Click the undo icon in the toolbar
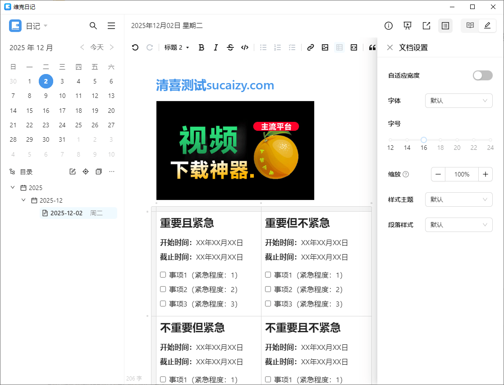This screenshot has width=504, height=385. (135, 47)
